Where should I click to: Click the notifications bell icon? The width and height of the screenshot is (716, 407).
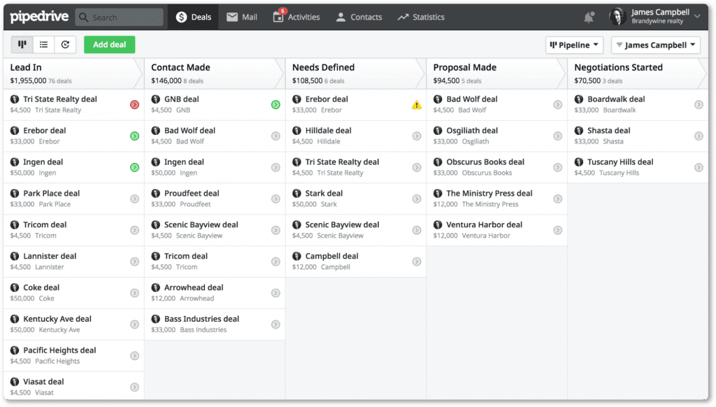pyautogui.click(x=589, y=17)
